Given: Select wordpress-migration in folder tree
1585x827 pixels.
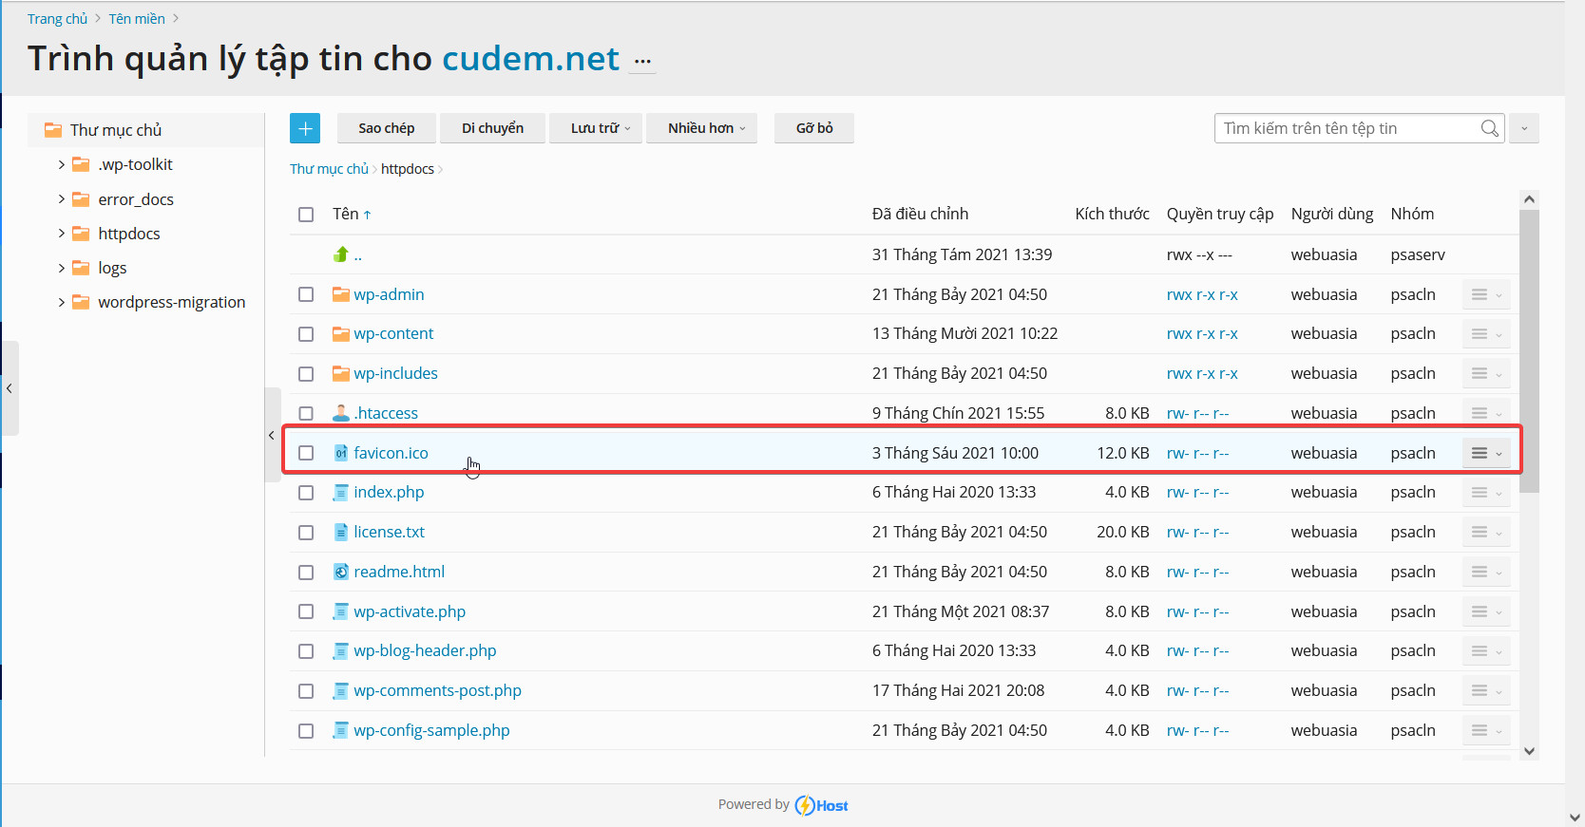Looking at the screenshot, I should (172, 302).
